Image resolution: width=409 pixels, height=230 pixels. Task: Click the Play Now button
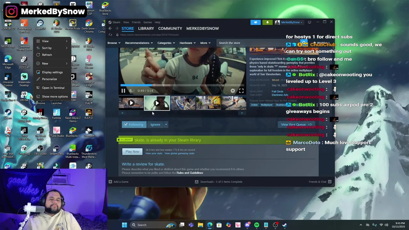[132, 151]
